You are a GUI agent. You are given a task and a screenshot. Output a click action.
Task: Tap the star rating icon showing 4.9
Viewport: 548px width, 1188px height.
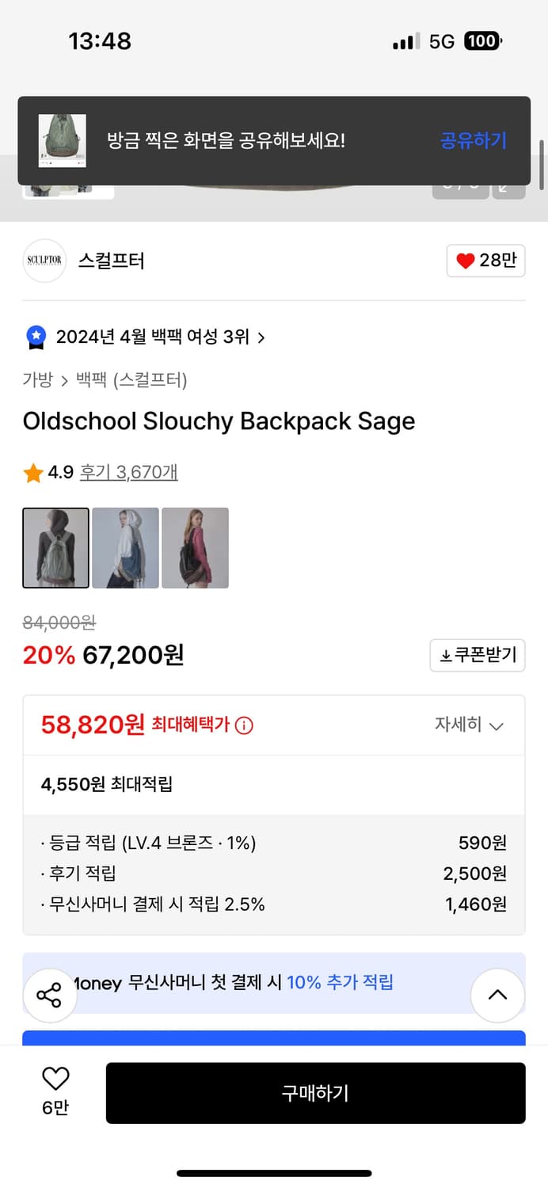click(32, 472)
